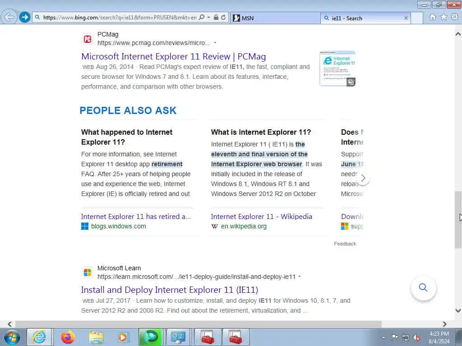Expand the Microsoft Learn URL dropdown arrow

click(x=300, y=277)
